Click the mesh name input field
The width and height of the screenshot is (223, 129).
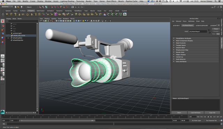click(x=198, y=31)
